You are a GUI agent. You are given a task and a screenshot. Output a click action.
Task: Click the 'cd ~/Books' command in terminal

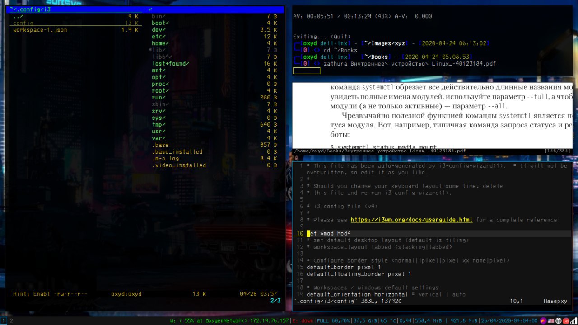click(x=340, y=50)
